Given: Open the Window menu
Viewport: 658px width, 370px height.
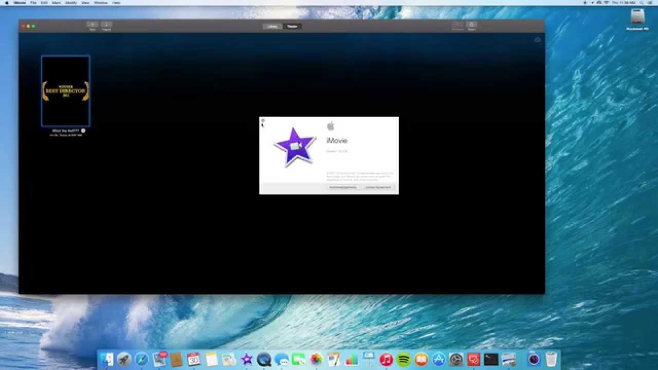Looking at the screenshot, I should (x=101, y=3).
